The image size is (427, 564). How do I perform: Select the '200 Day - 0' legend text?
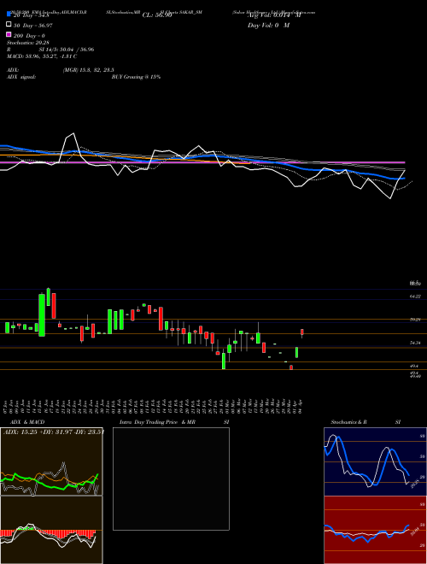(x=29, y=36)
